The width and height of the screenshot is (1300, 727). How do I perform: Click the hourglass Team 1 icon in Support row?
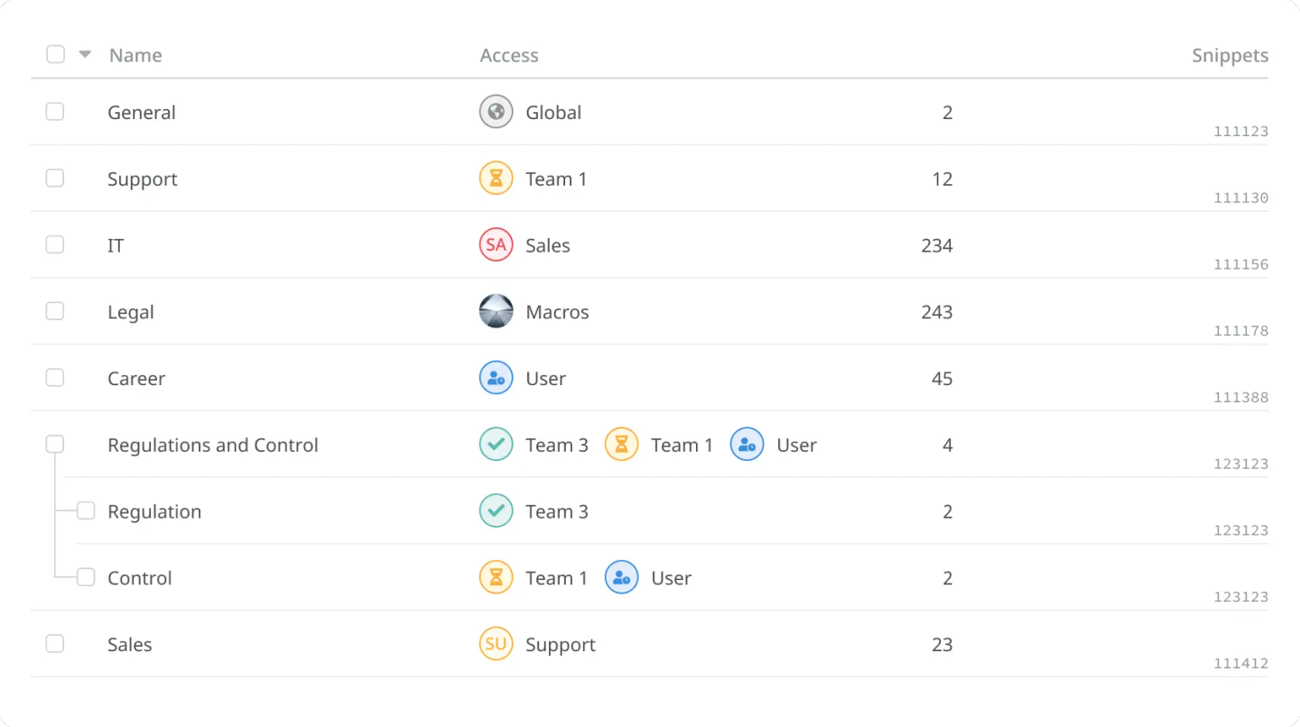pos(496,179)
